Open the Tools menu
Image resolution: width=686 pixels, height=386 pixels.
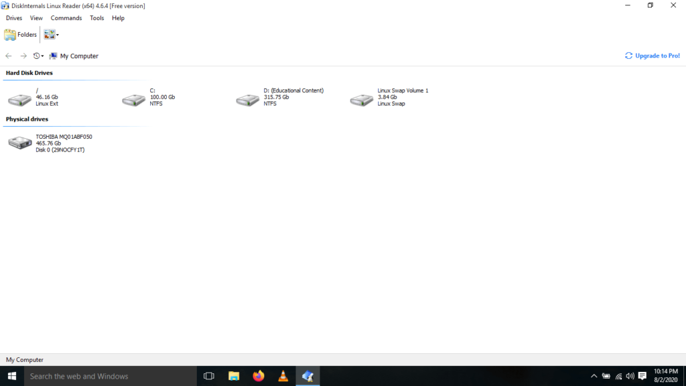[x=97, y=18]
